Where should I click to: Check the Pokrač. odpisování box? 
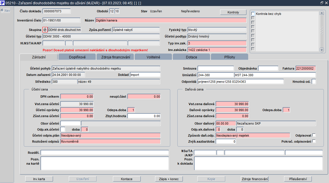click(x=314, y=141)
